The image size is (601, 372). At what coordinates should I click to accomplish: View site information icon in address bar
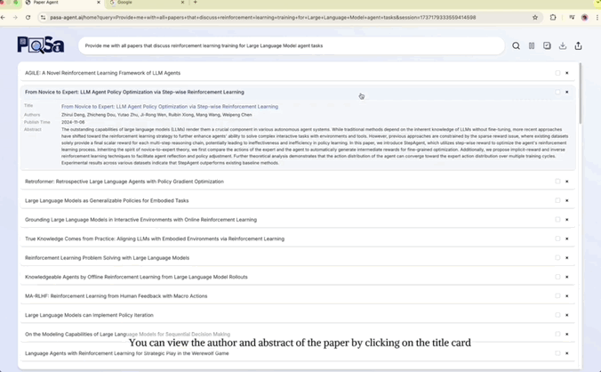(43, 17)
